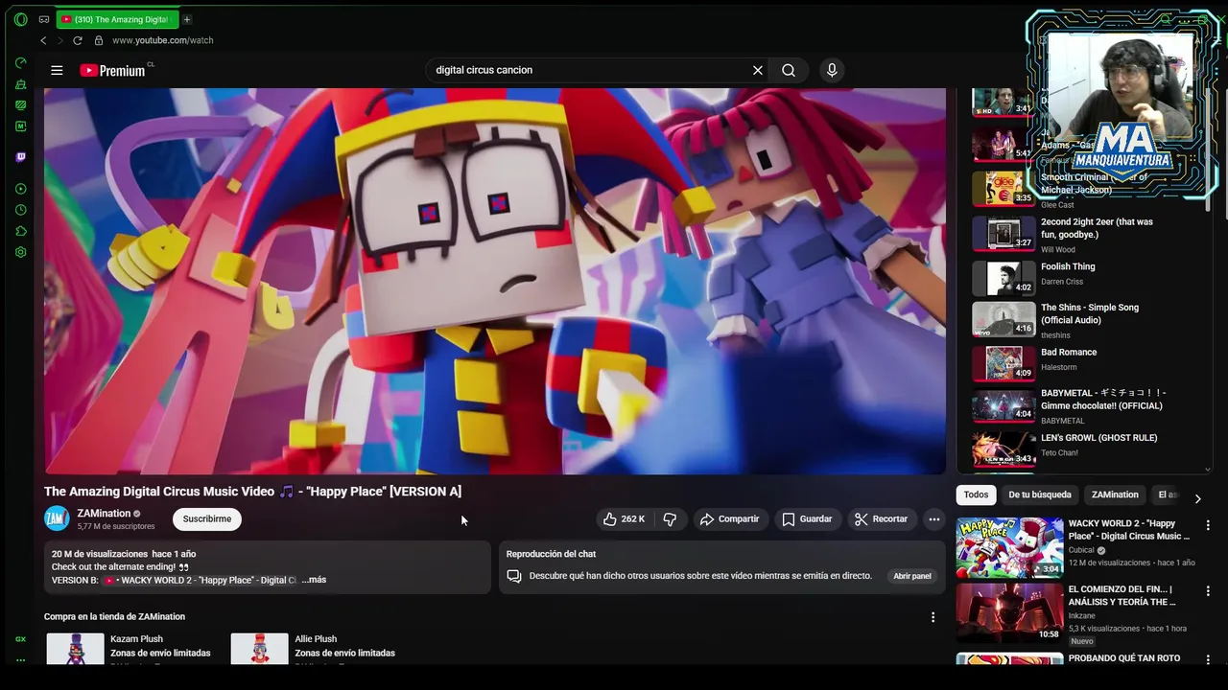Subscribe with Suscribirme button

tap(207, 519)
